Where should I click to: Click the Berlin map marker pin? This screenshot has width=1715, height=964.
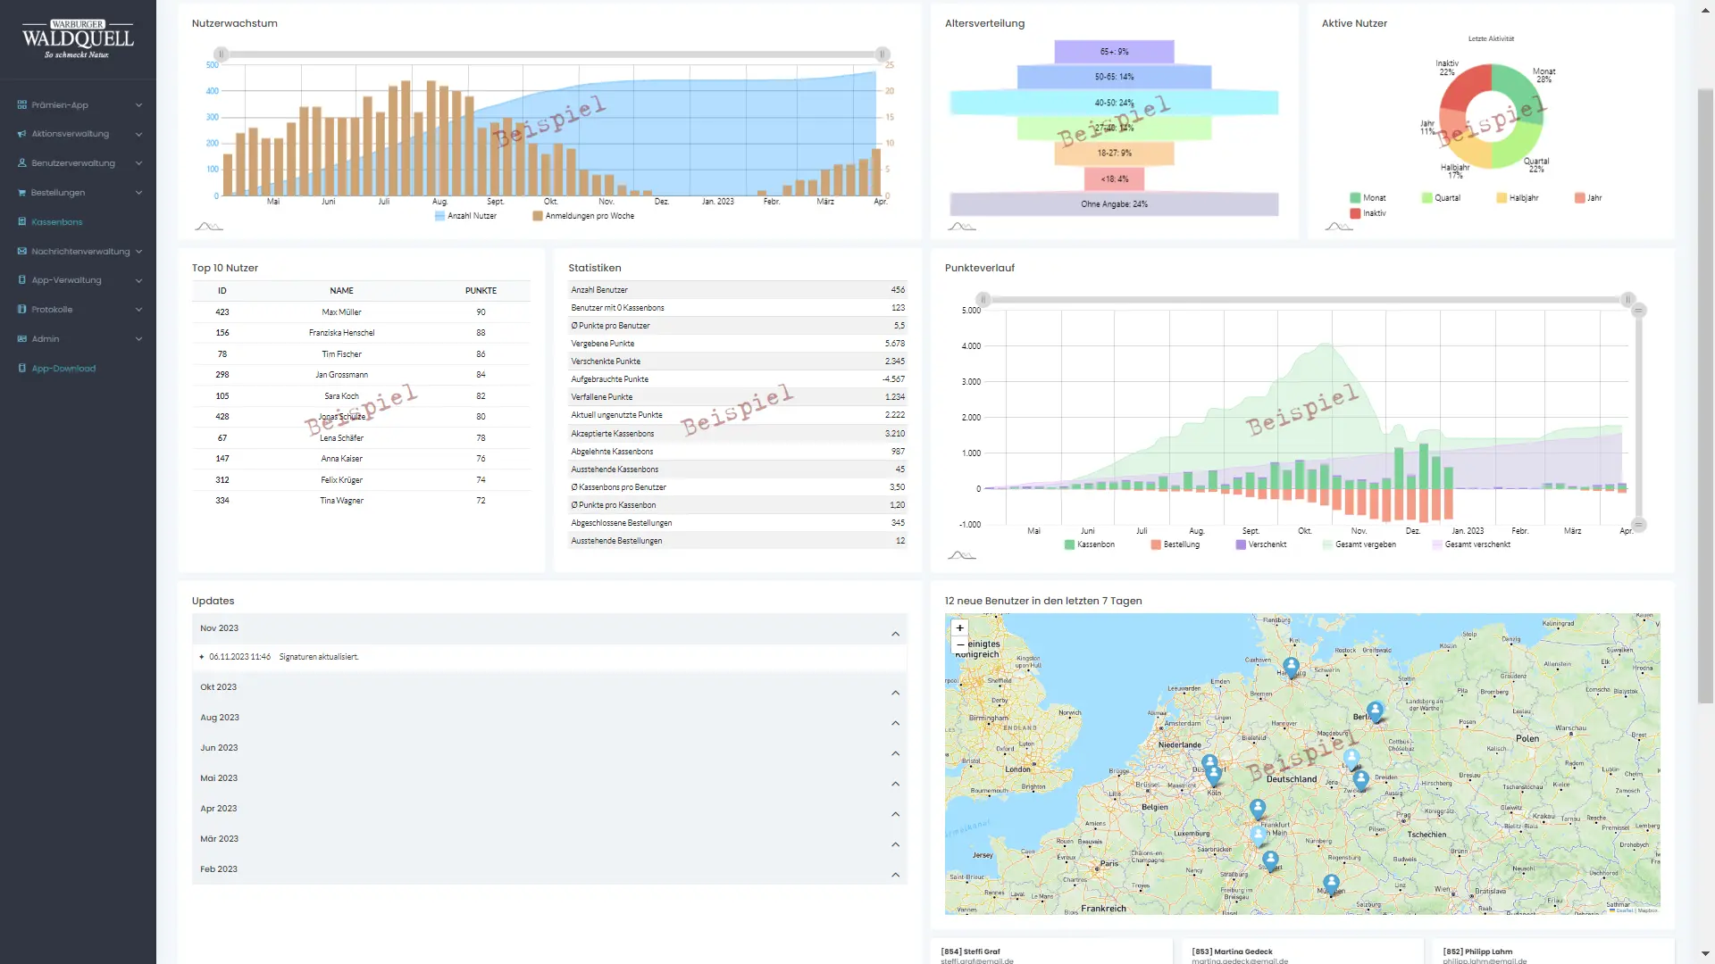[x=1375, y=711]
